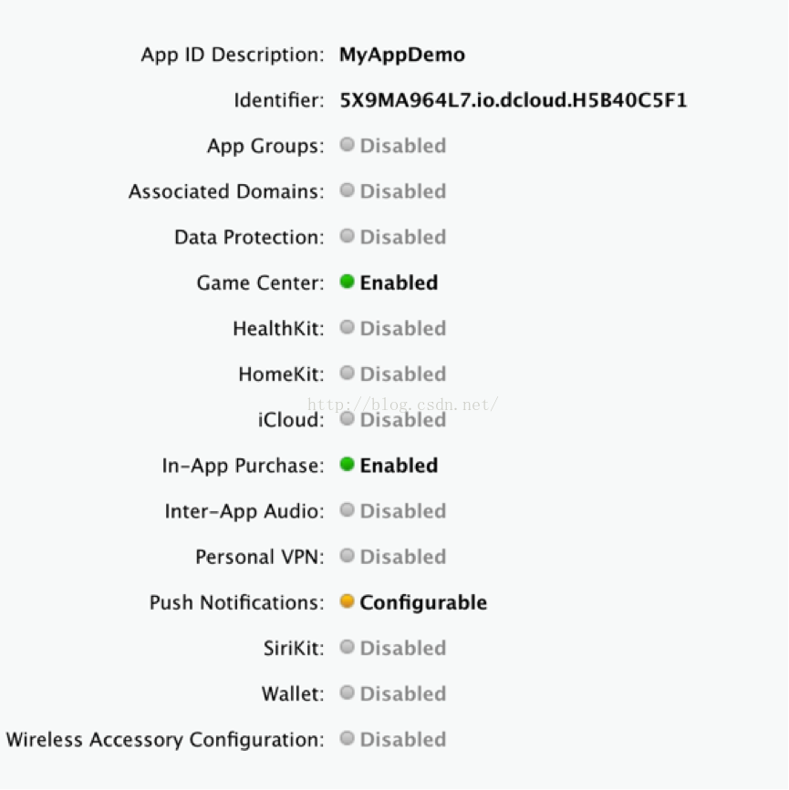Viewport: 789px width, 790px height.
Task: Click the Configurable status for Push Notifications
Action: (423, 603)
